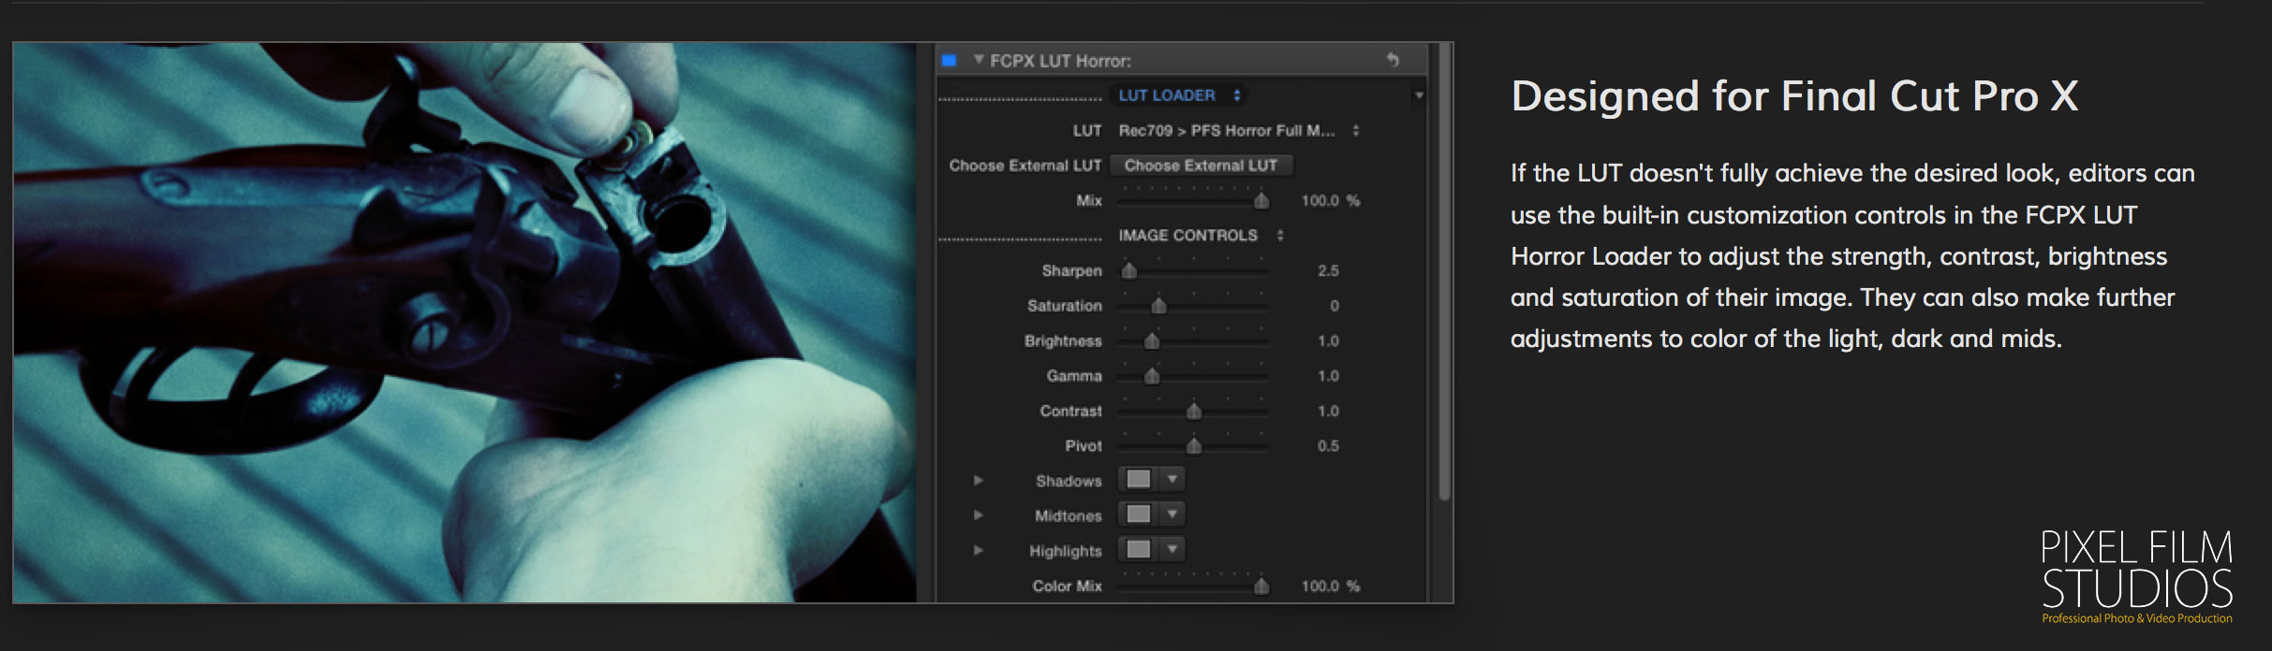Click the Gamma value 1.0
Screen dimensions: 2272x651
coord(1328,376)
